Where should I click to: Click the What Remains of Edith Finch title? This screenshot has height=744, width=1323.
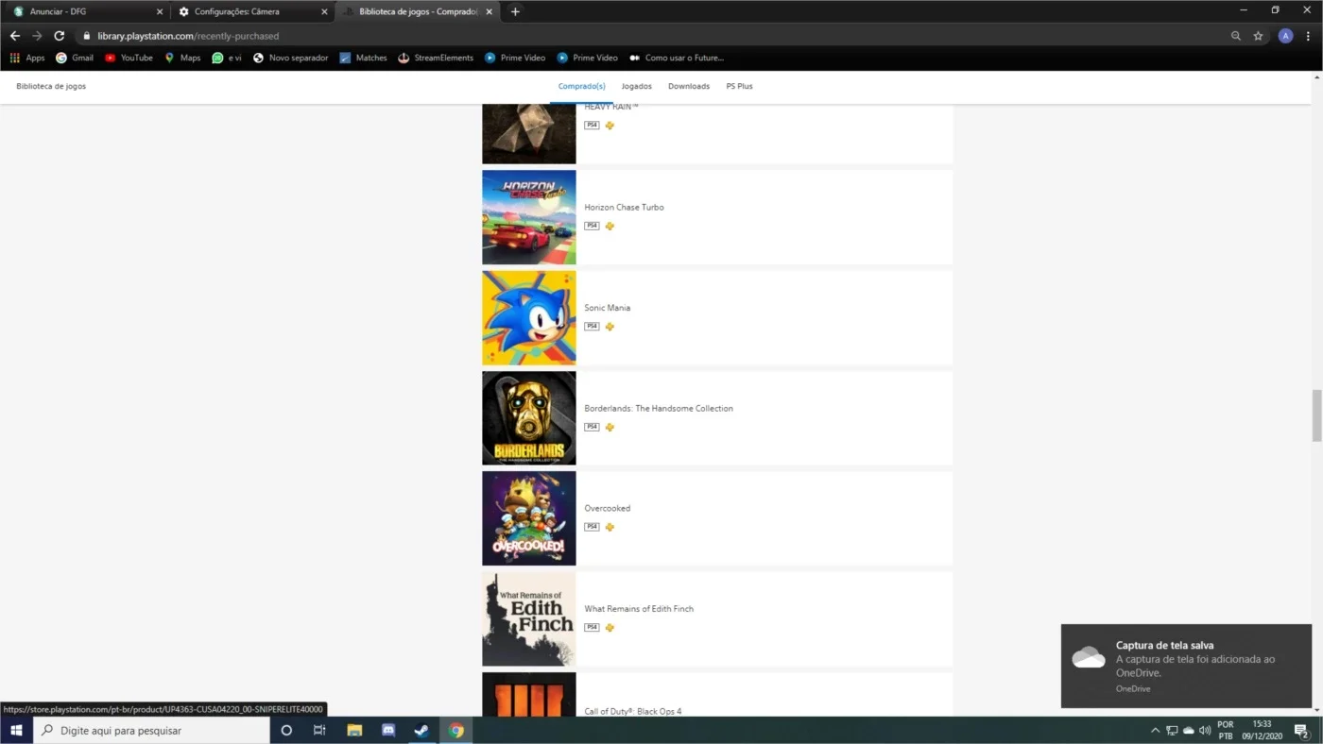tap(639, 609)
